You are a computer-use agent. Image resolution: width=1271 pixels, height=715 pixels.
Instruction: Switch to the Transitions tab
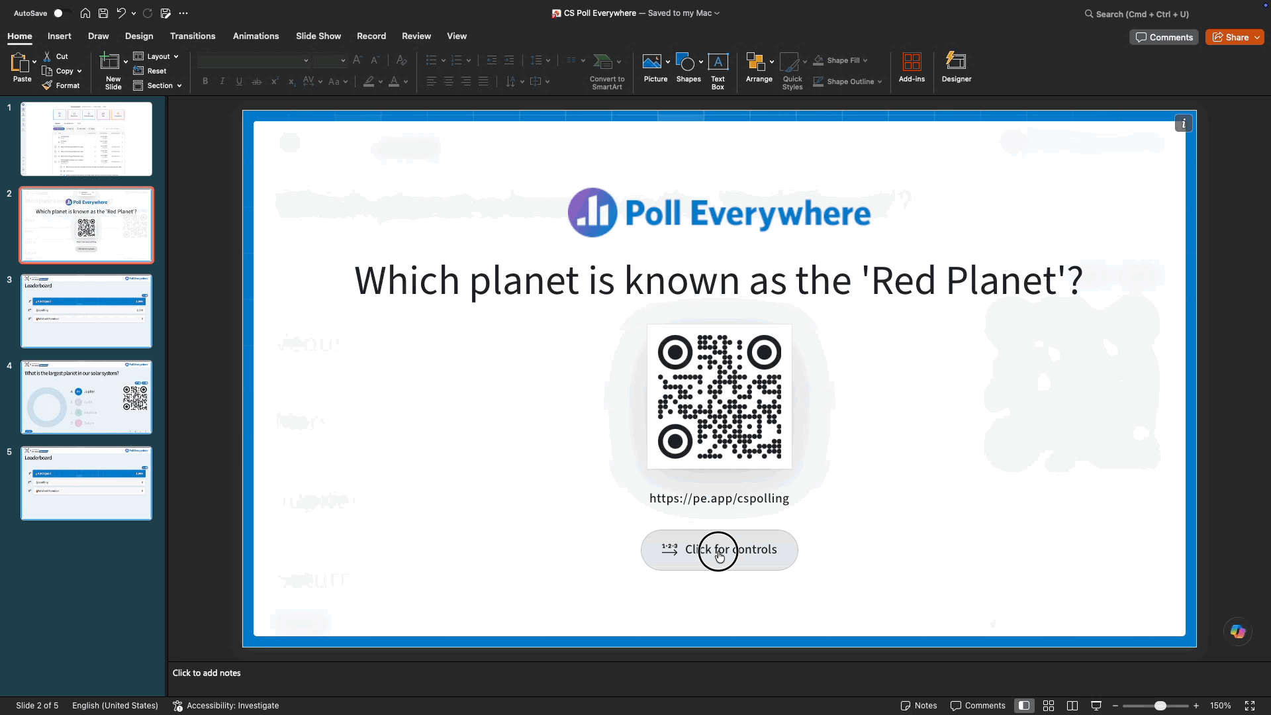pyautogui.click(x=193, y=36)
